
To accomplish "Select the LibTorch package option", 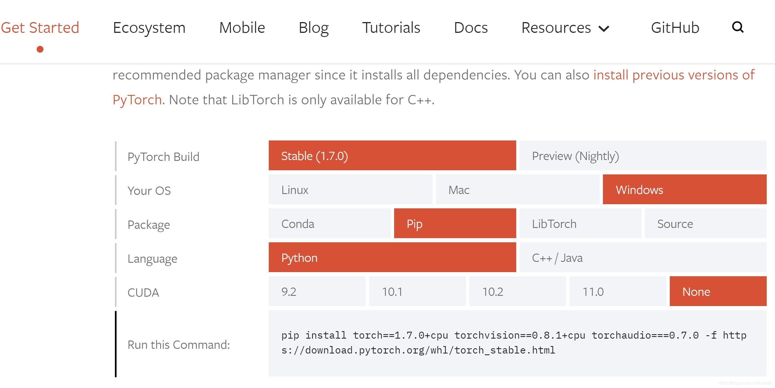I will point(580,223).
